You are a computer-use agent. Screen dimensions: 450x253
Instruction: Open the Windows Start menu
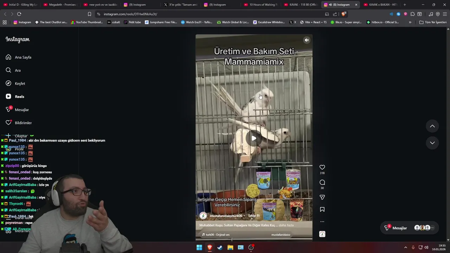[x=199, y=247]
